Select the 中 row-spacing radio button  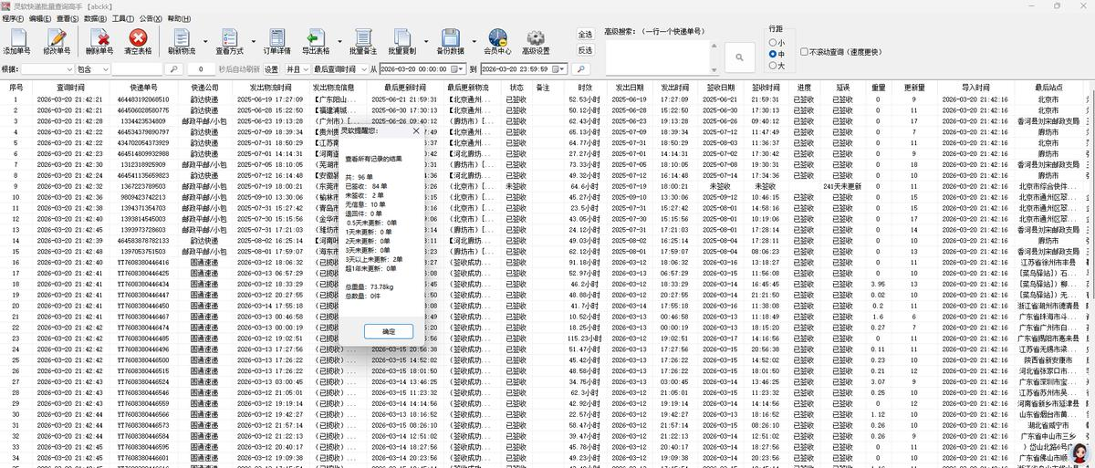772,54
